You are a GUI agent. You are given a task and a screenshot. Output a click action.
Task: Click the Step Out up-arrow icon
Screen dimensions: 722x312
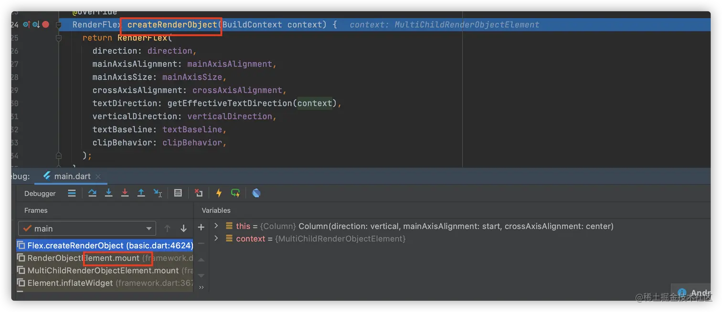pyautogui.click(x=141, y=193)
